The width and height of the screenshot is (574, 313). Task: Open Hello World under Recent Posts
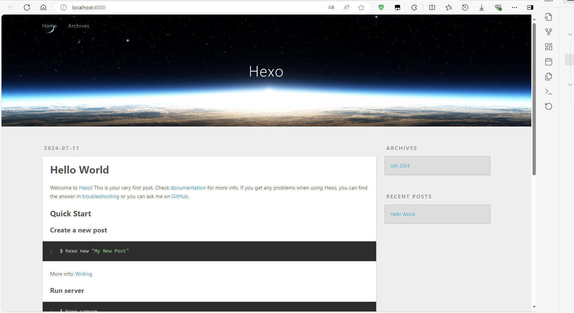[403, 214]
